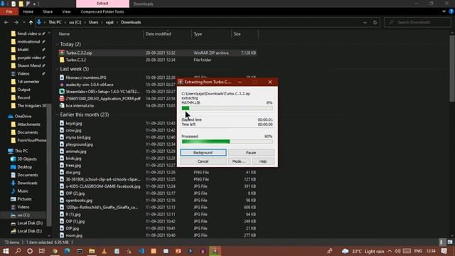Cancel the WinRAR extraction
Screen dimensions: 455x256
click(x=203, y=161)
